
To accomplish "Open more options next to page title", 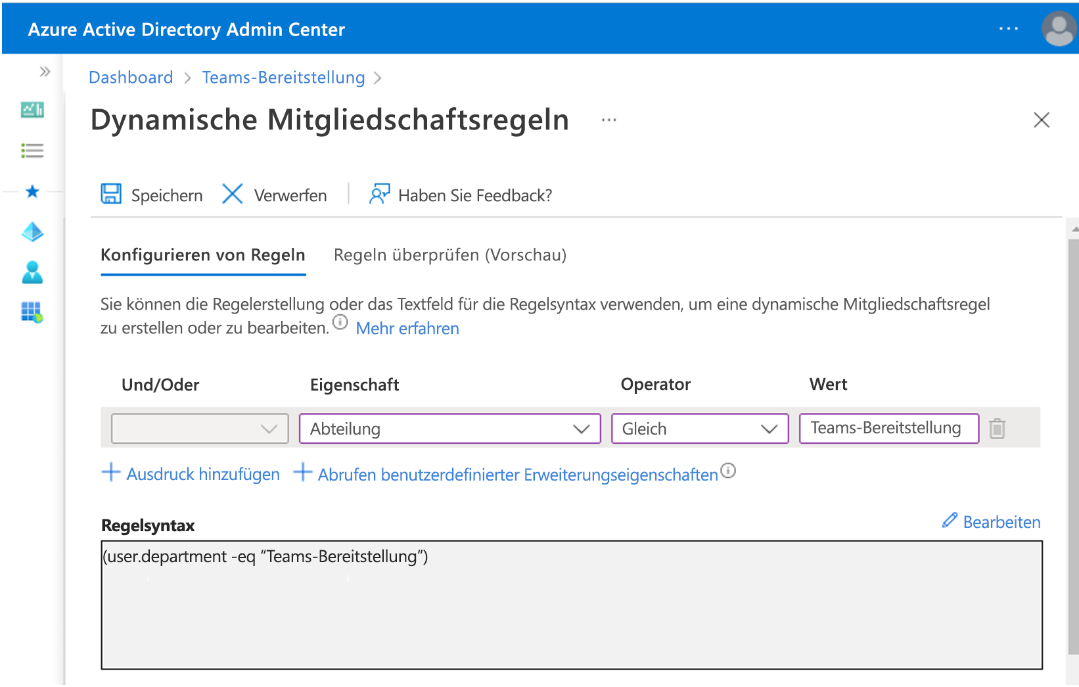I will coord(609,120).
